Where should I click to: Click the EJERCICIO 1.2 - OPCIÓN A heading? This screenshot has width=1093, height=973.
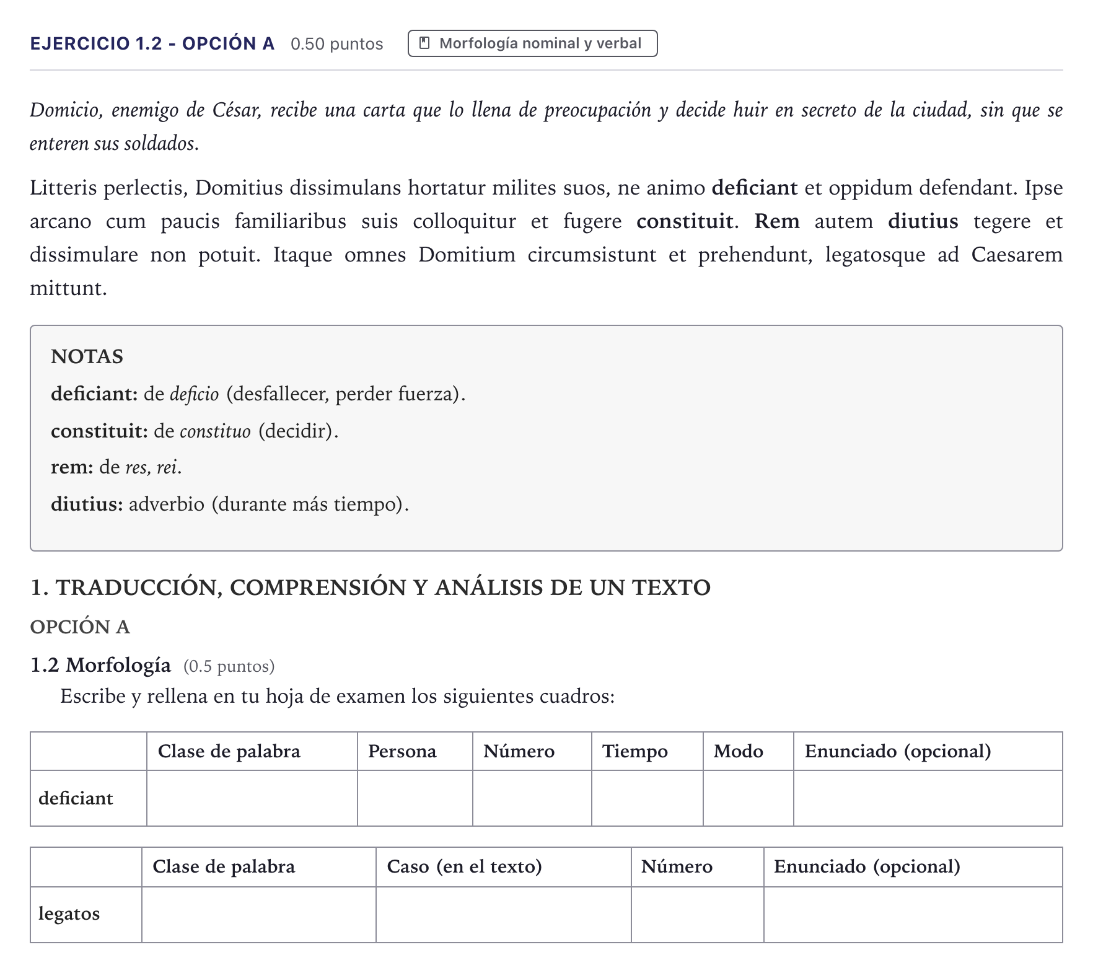(x=152, y=43)
